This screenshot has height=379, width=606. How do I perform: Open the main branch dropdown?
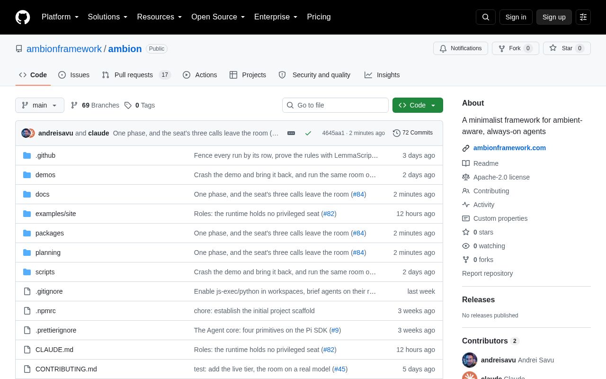tap(40, 105)
